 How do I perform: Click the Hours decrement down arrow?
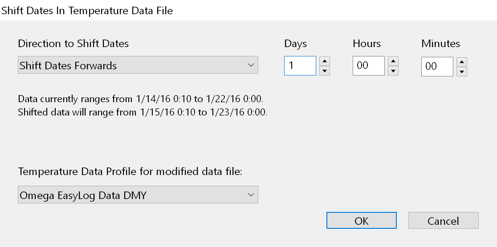(x=393, y=71)
